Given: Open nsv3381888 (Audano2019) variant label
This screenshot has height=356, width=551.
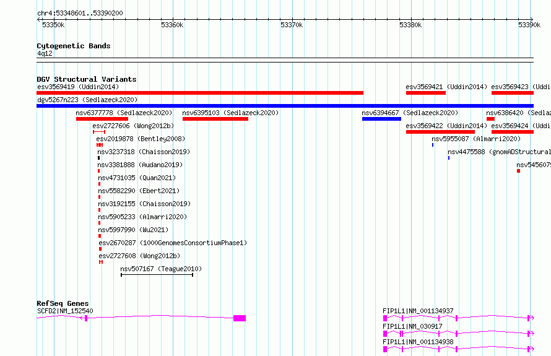Looking at the screenshot, I should (140, 165).
